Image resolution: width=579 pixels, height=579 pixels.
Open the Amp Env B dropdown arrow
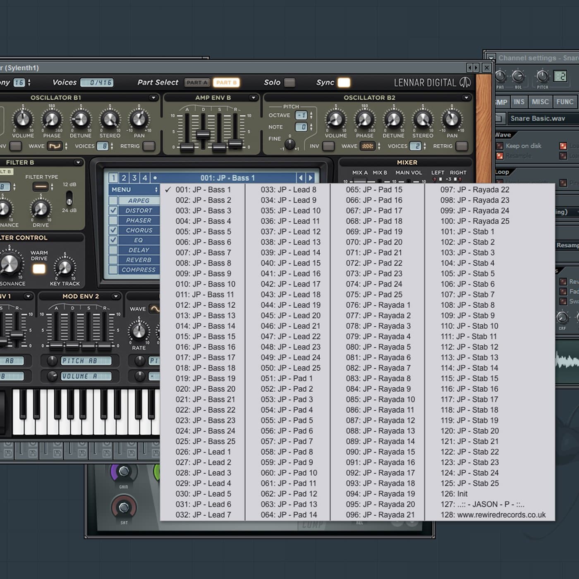[253, 98]
